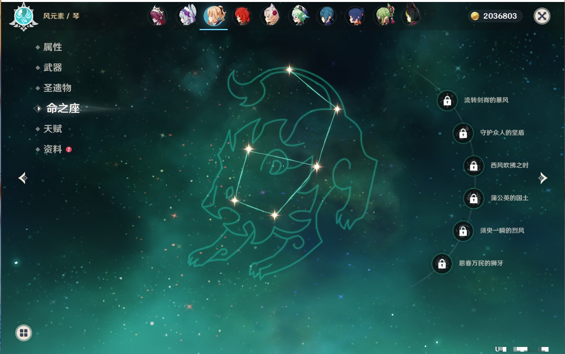
Task: Open the grid menu button bottom-left
Action: pyautogui.click(x=23, y=333)
